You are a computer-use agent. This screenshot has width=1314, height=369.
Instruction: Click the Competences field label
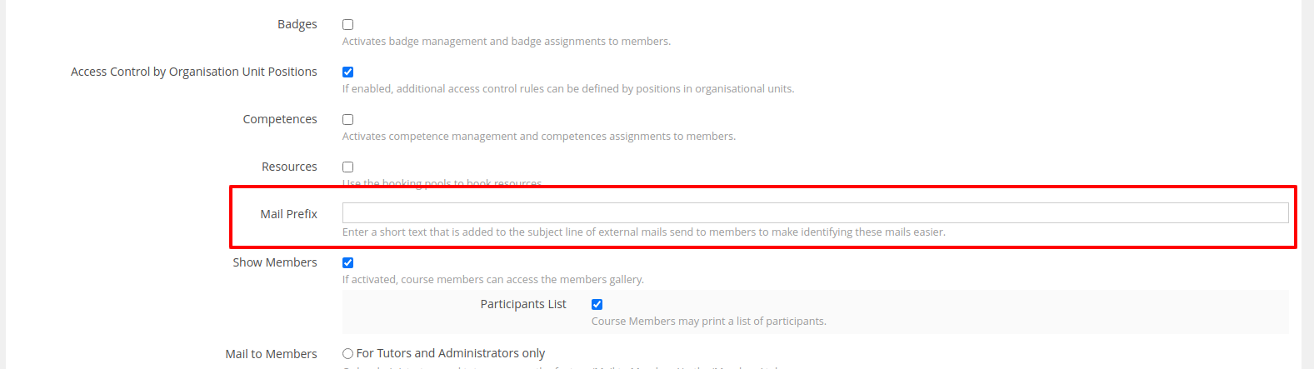tap(280, 119)
